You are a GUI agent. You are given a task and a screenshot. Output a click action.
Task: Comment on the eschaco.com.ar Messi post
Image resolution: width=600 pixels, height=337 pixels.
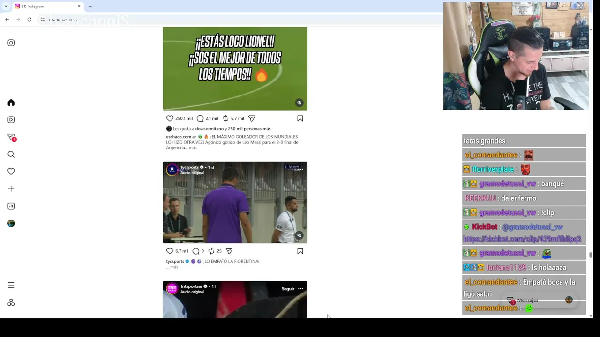pyautogui.click(x=200, y=118)
